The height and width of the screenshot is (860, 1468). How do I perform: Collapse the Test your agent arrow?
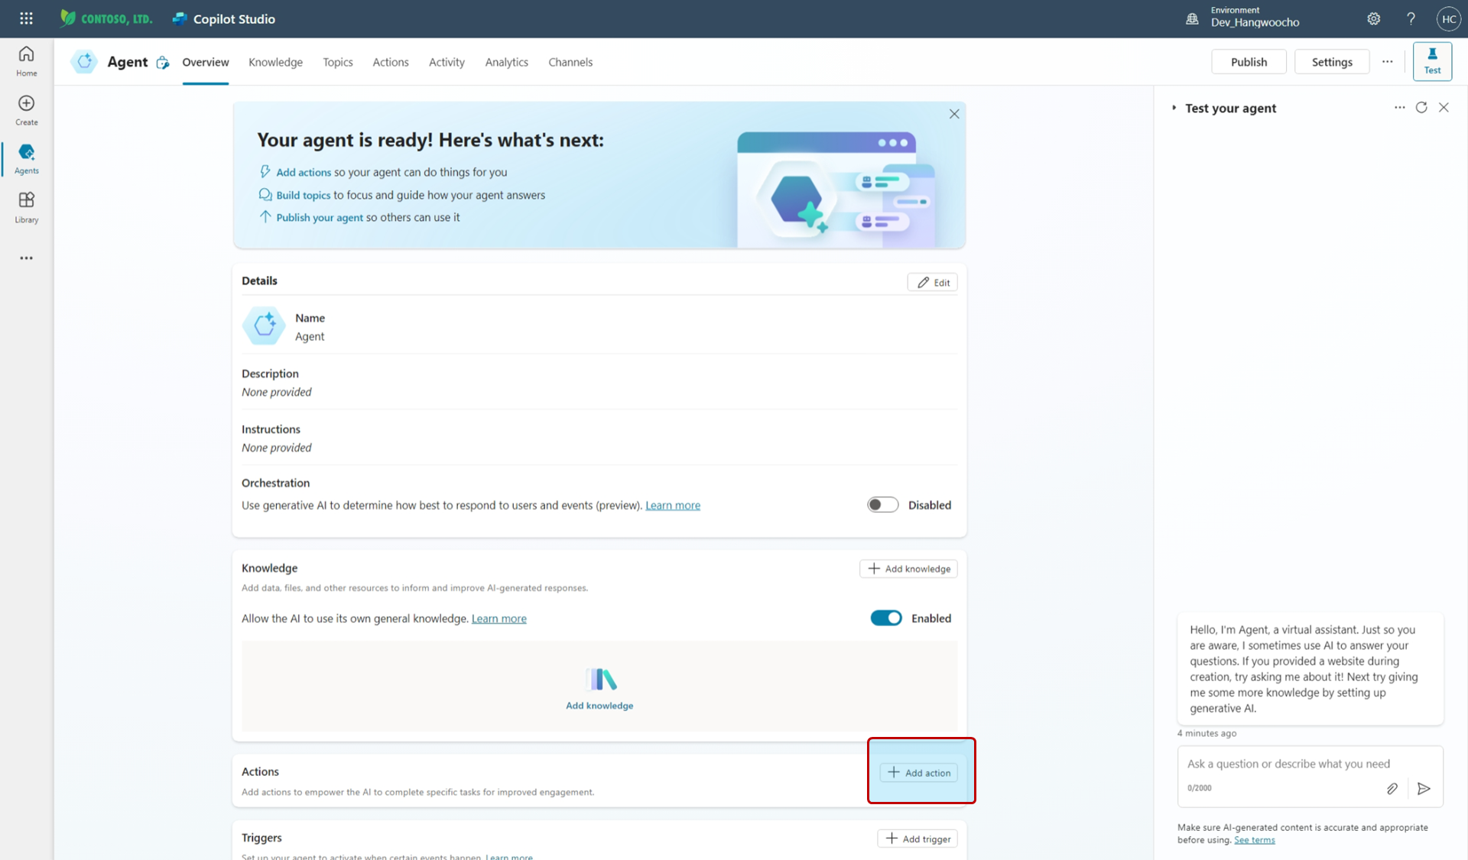pos(1174,108)
